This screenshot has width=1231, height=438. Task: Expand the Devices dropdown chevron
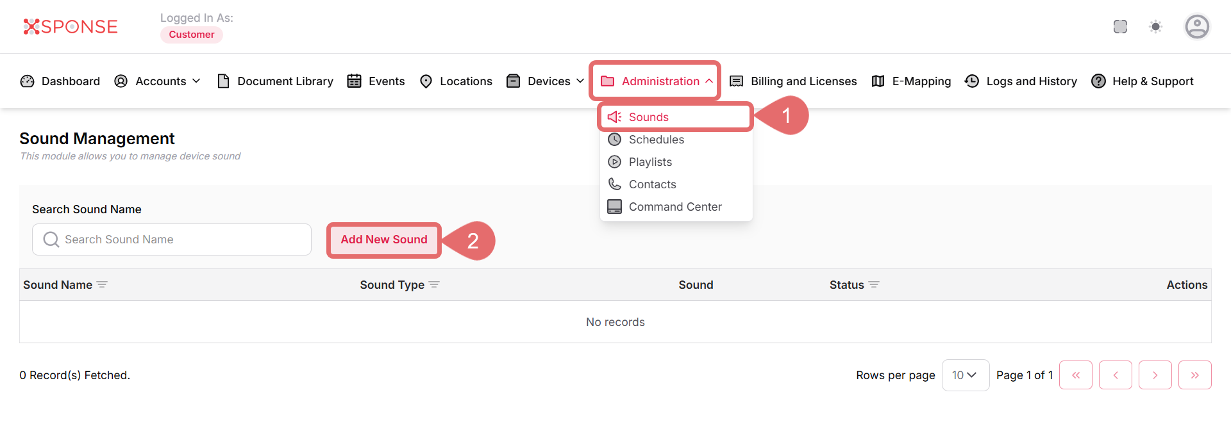[x=580, y=81]
